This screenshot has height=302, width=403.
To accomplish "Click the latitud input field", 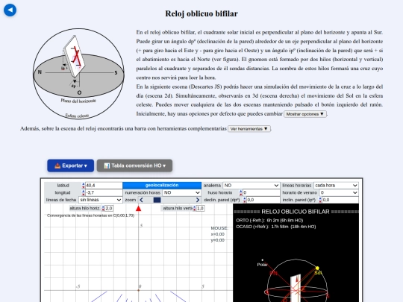I will 104,185.
